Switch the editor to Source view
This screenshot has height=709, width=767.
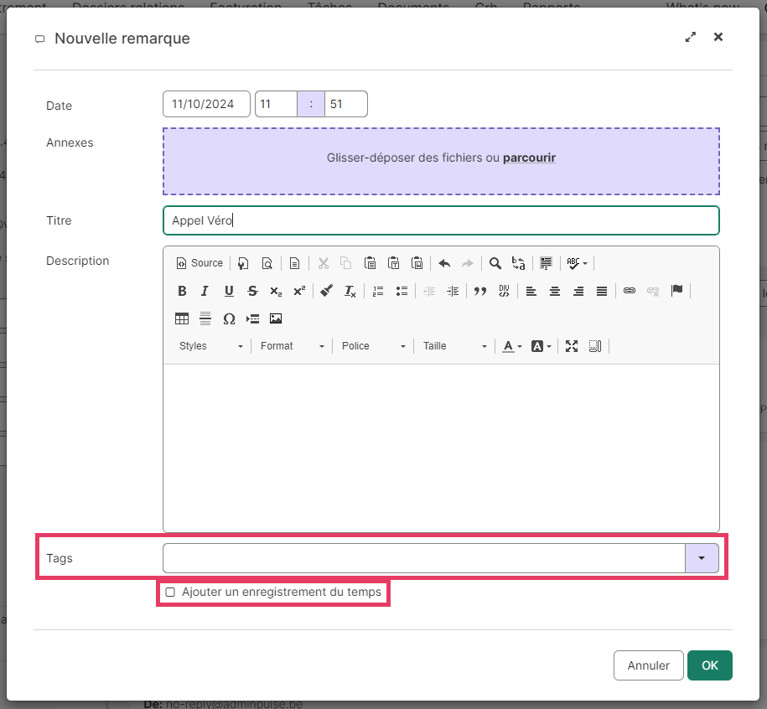(x=200, y=263)
